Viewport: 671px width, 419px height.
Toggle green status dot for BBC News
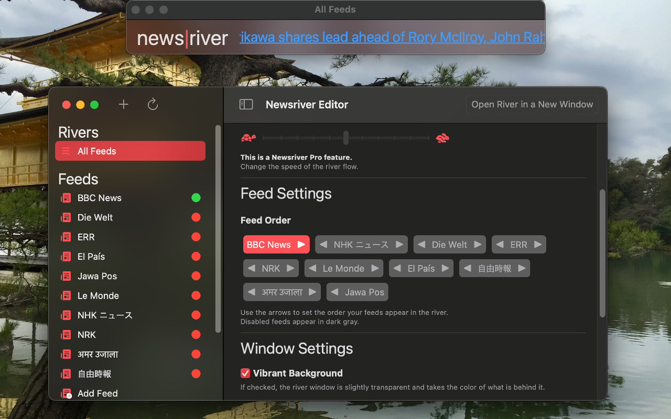[196, 198]
